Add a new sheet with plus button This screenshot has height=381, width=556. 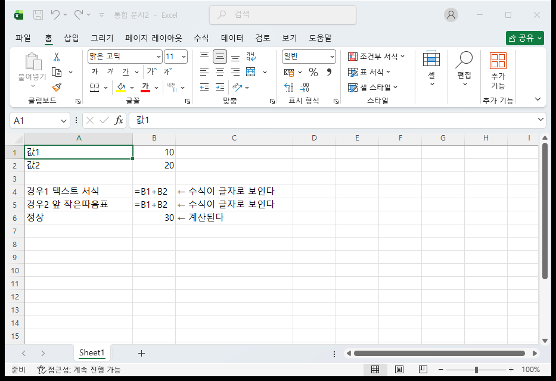click(x=141, y=353)
